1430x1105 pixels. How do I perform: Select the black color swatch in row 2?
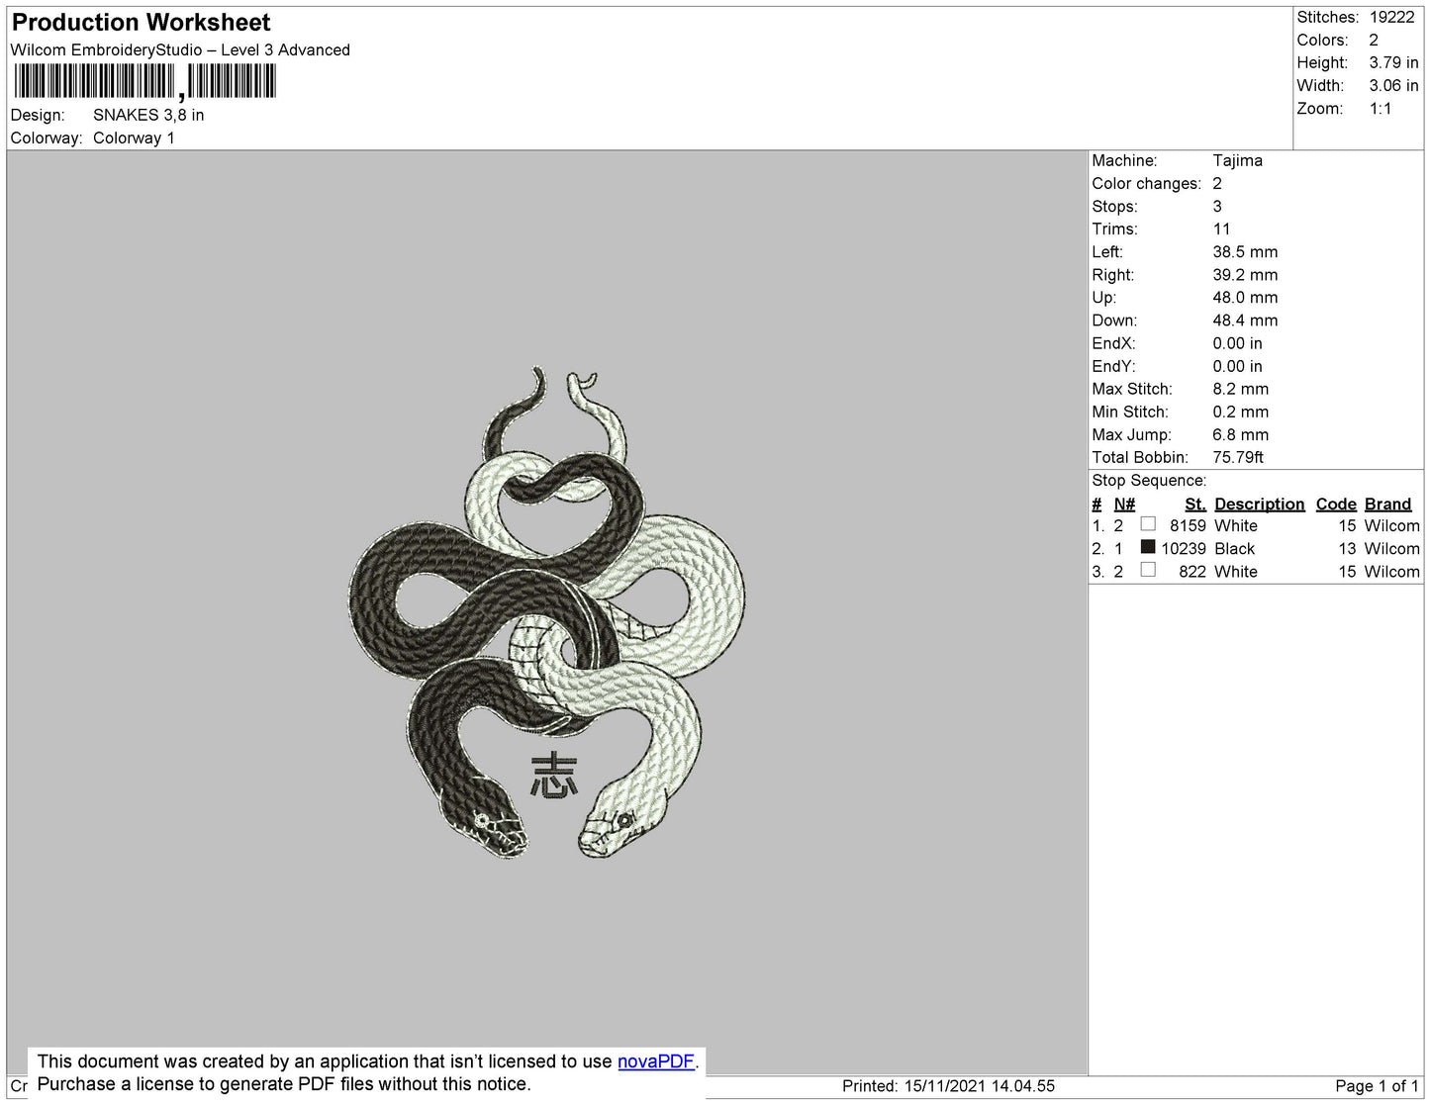point(1148,547)
